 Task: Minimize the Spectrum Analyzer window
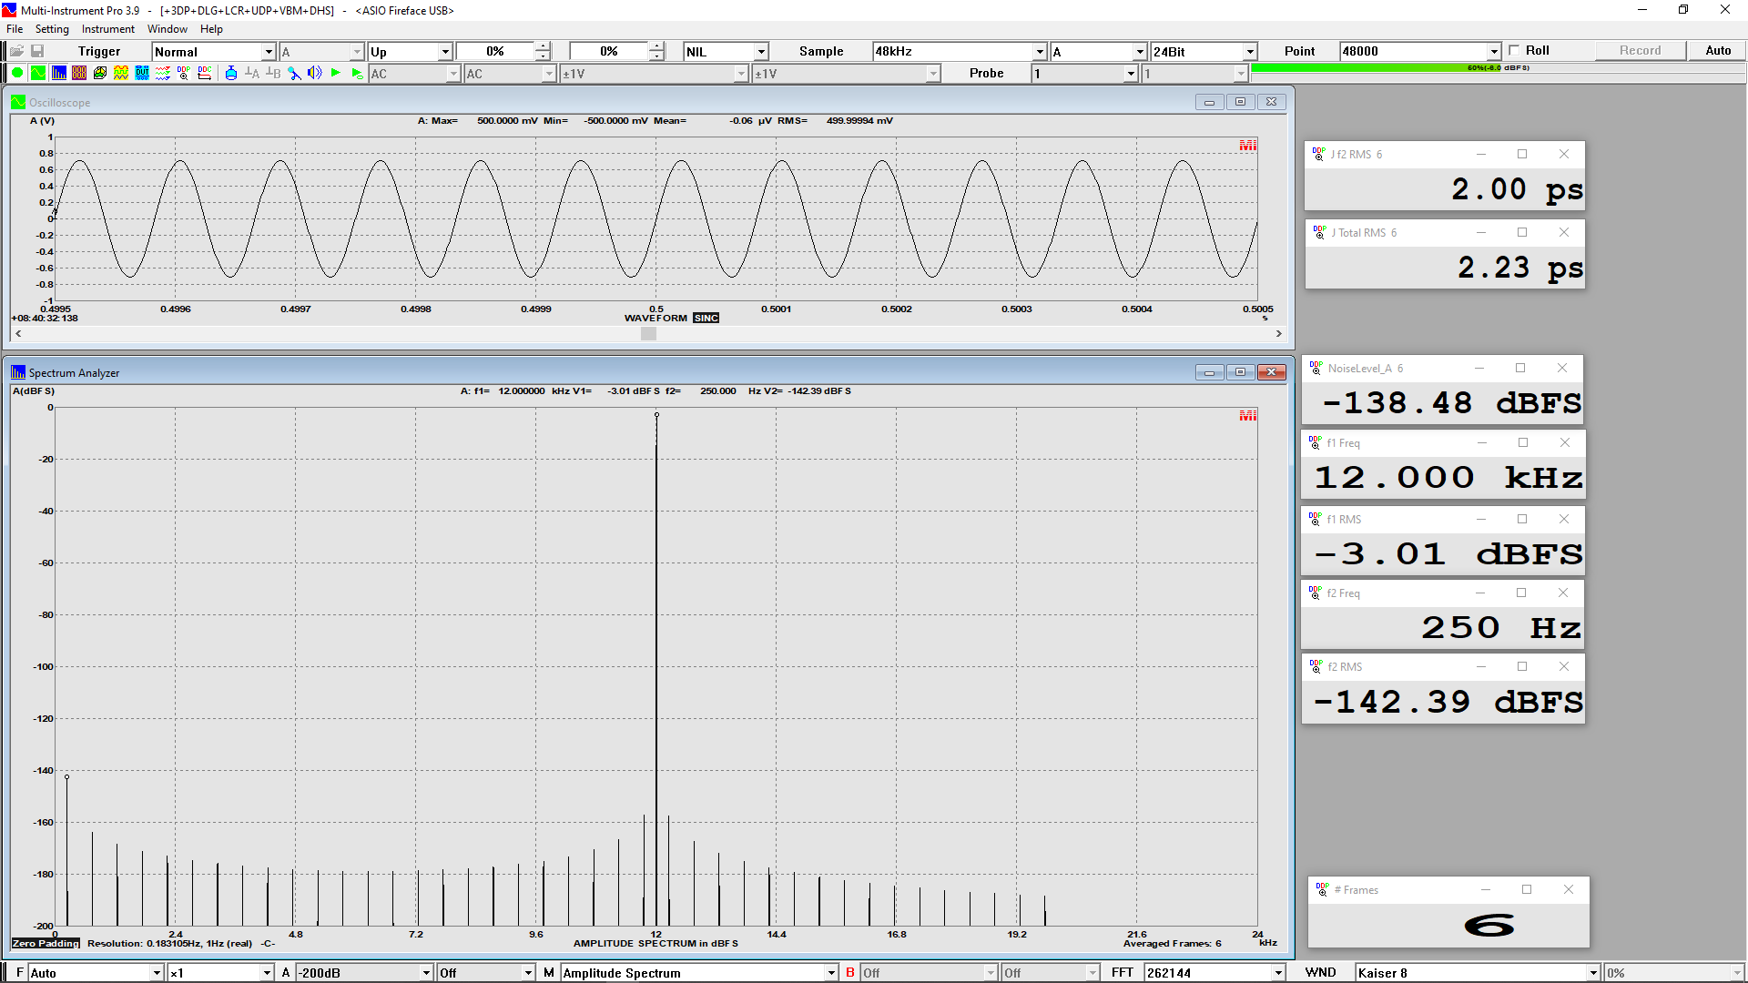coord(1209,372)
